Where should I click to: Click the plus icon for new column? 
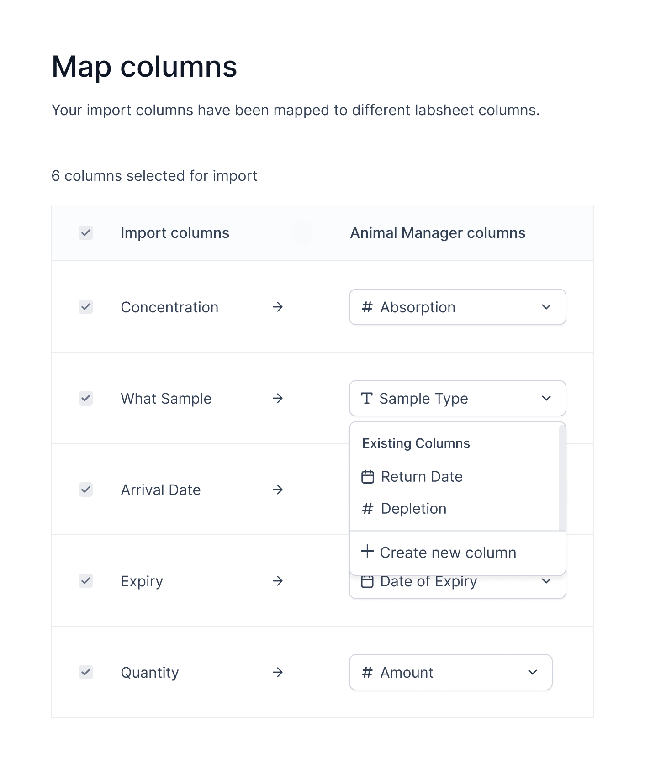click(x=367, y=551)
